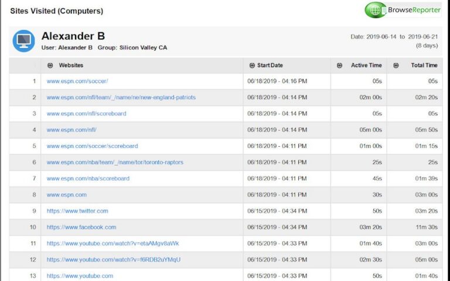This screenshot has width=450, height=281.
Task: Click total time '05m 50s' in row 4
Action: pyautogui.click(x=427, y=130)
